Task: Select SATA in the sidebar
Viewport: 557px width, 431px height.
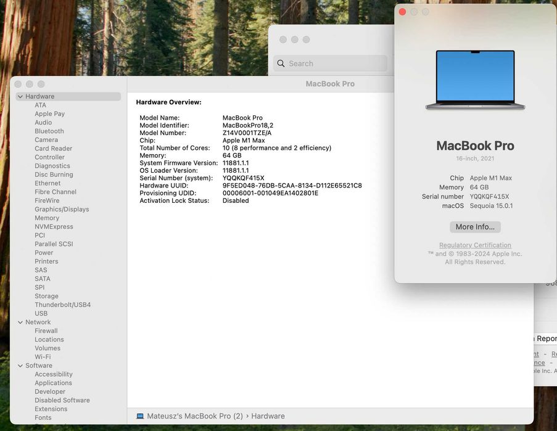Action: pos(43,279)
